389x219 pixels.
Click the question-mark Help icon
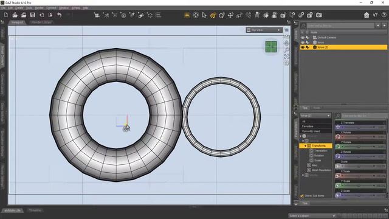point(384,15)
